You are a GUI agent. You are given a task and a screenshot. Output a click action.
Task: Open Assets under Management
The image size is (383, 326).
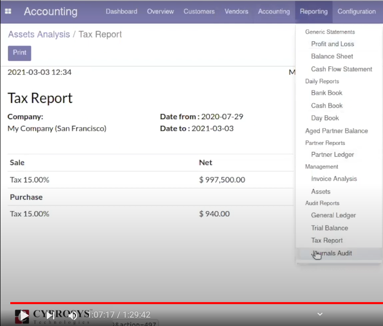coord(321,192)
